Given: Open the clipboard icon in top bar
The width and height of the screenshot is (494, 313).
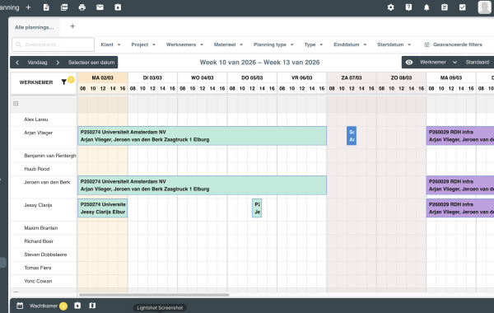Looking at the screenshot, I should [x=445, y=7].
